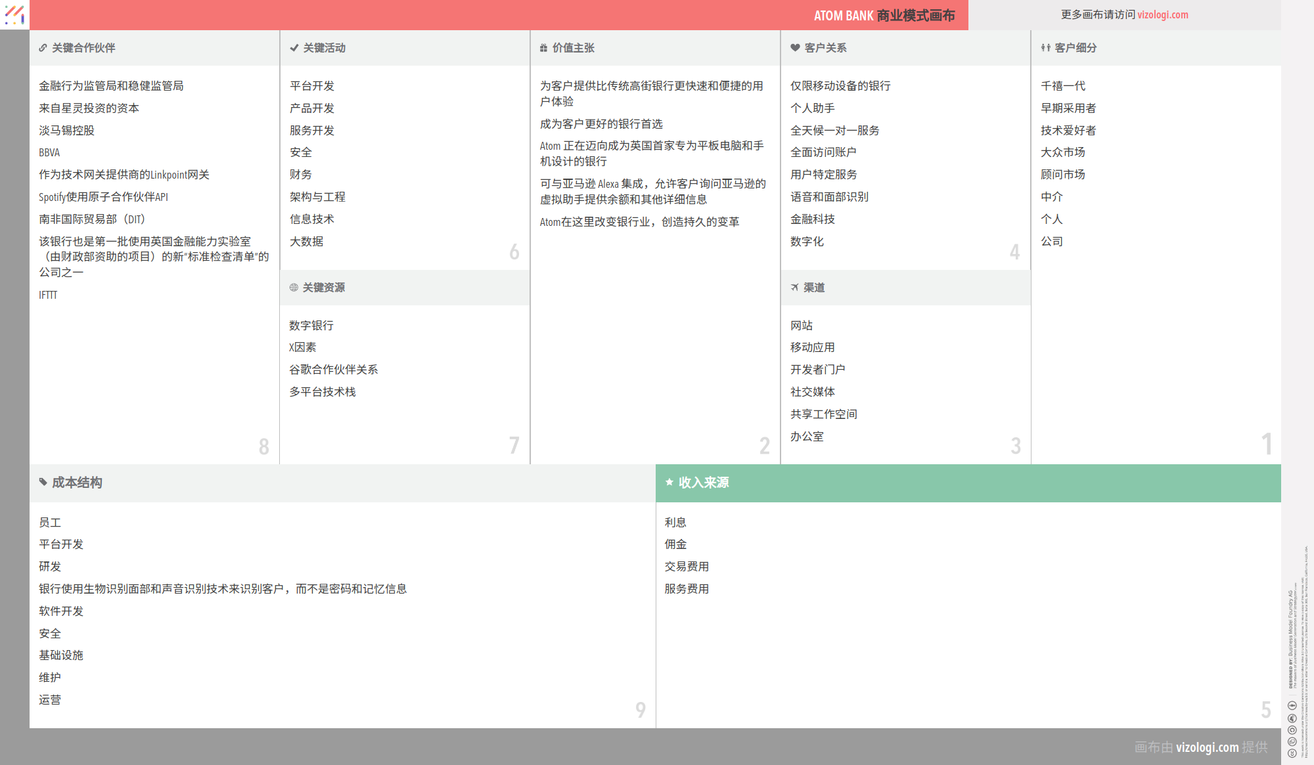Select the ATOM BANK 商业模式画布 title
This screenshot has height=765, width=1314.
[x=884, y=16]
